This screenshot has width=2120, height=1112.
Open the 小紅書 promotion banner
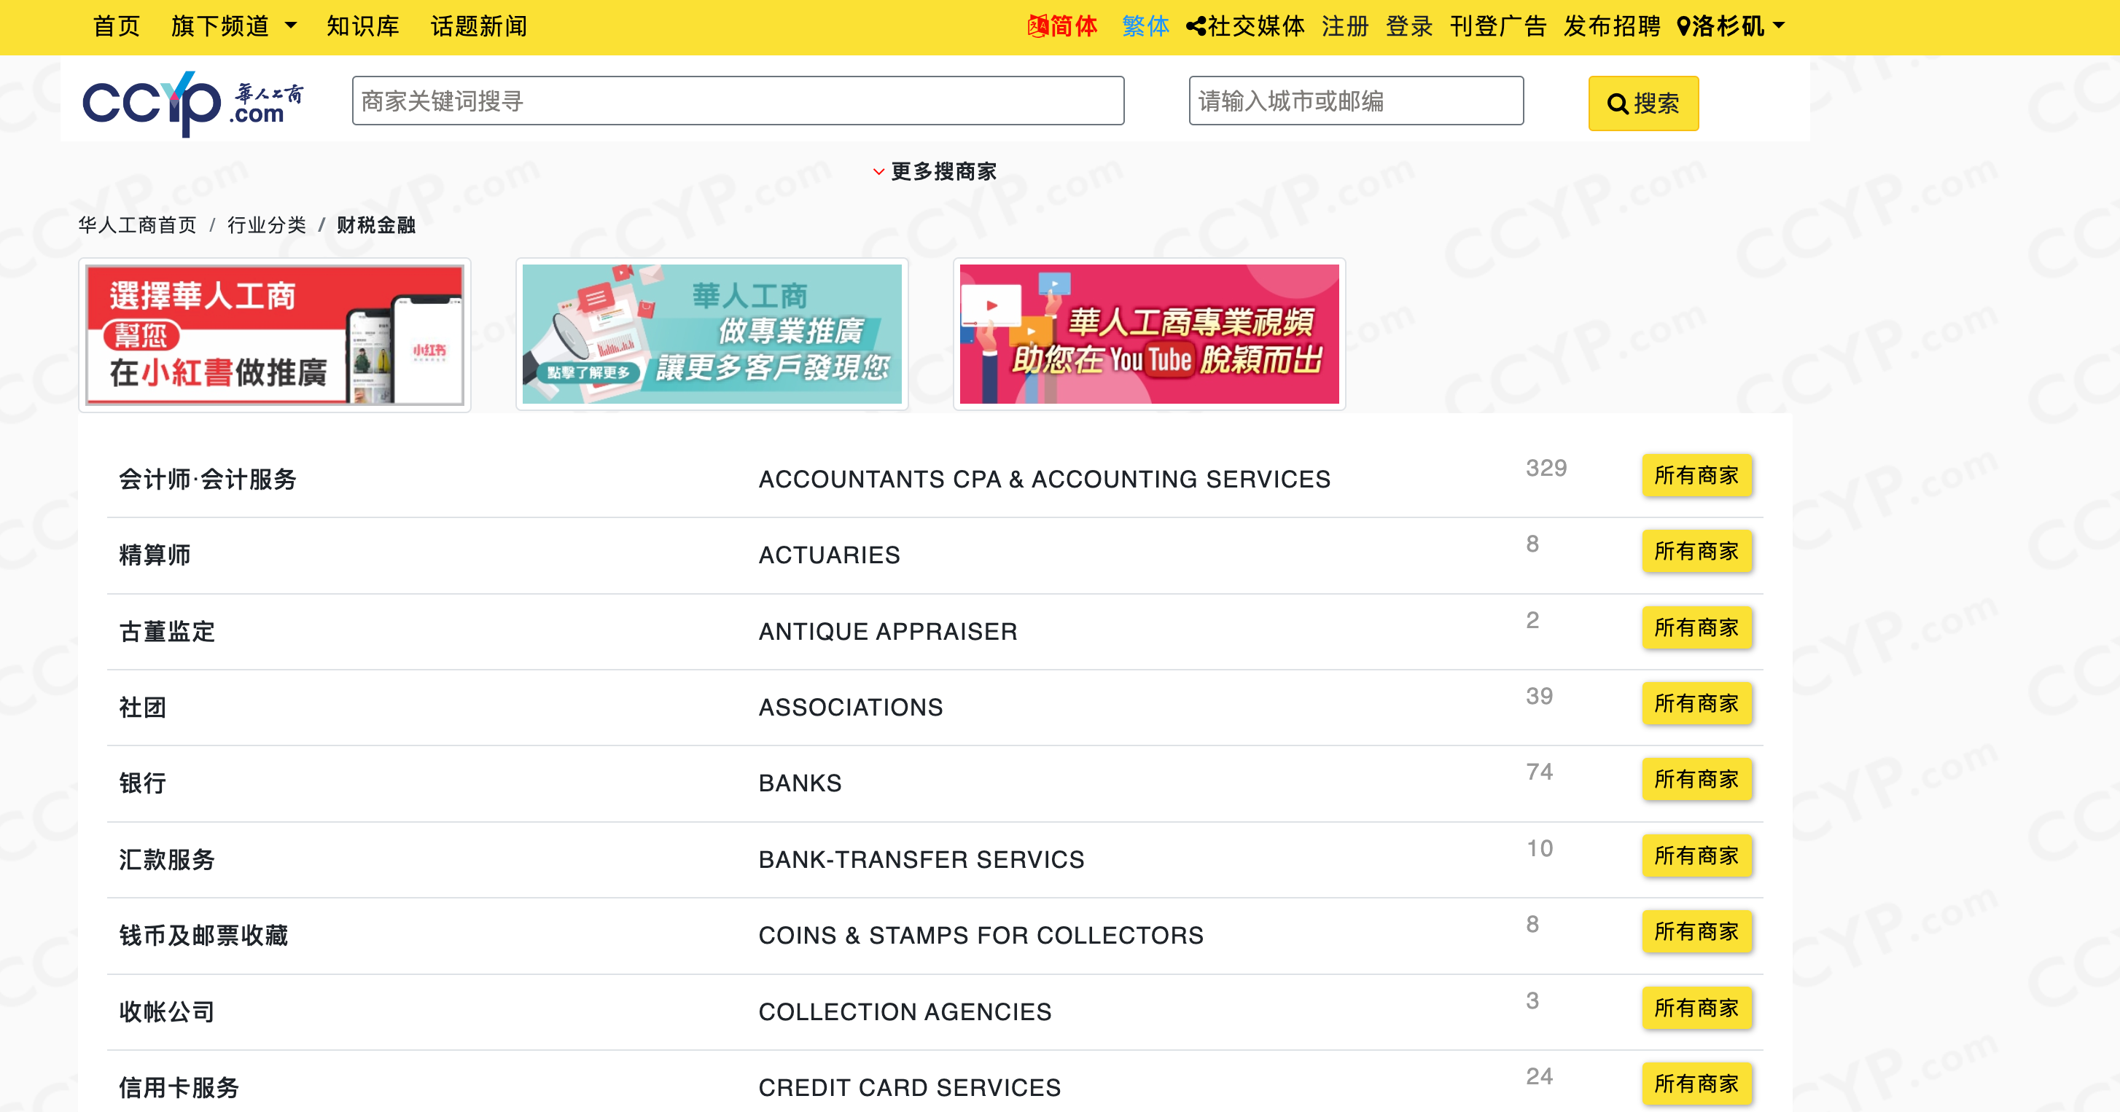coord(275,334)
